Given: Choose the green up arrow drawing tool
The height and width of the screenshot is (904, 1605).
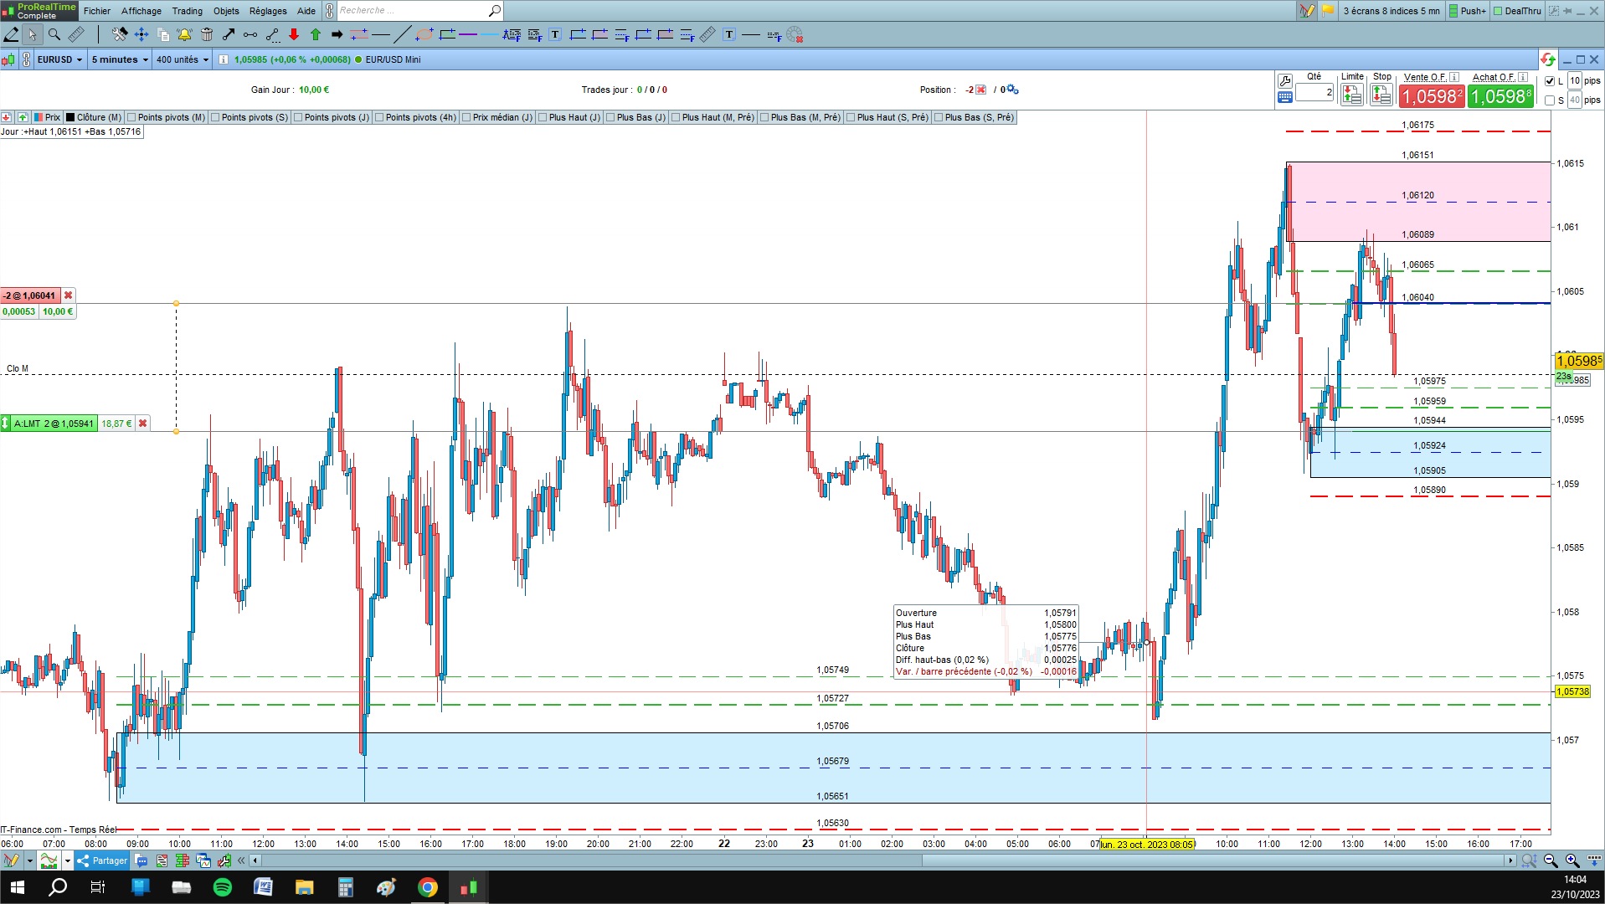Looking at the screenshot, I should (x=316, y=34).
